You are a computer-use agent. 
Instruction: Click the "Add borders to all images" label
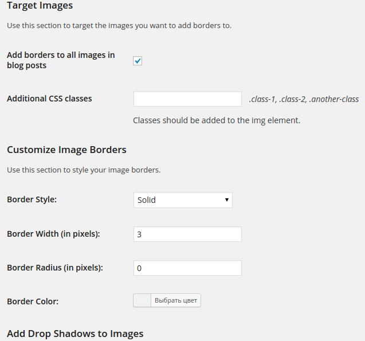[x=61, y=60]
